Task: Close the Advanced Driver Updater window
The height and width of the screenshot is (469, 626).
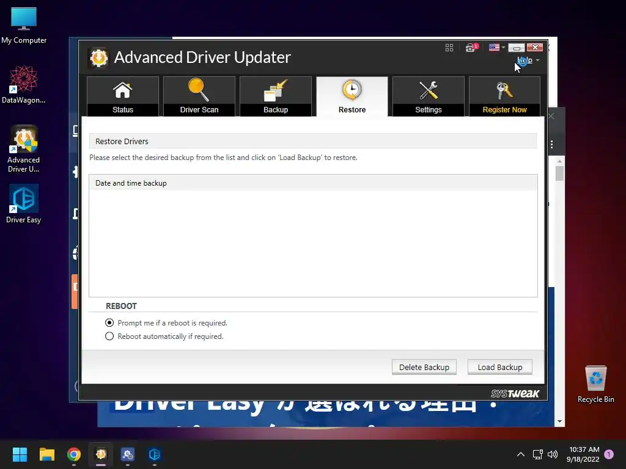Action: (x=534, y=48)
